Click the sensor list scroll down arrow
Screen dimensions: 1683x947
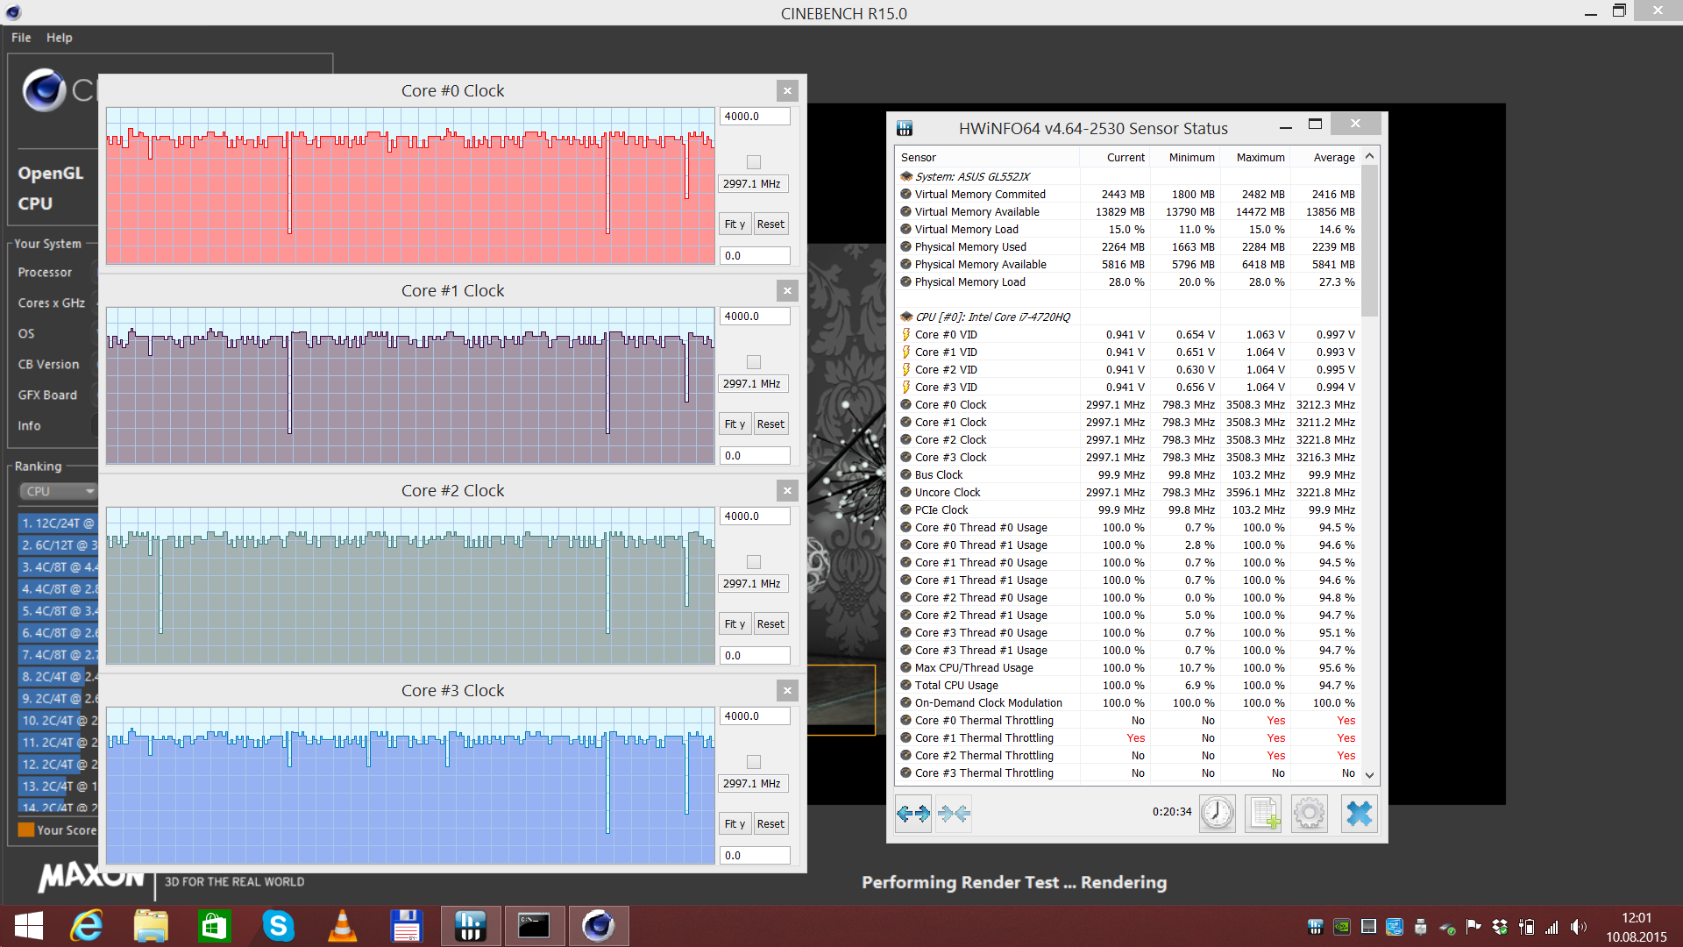[x=1369, y=775]
